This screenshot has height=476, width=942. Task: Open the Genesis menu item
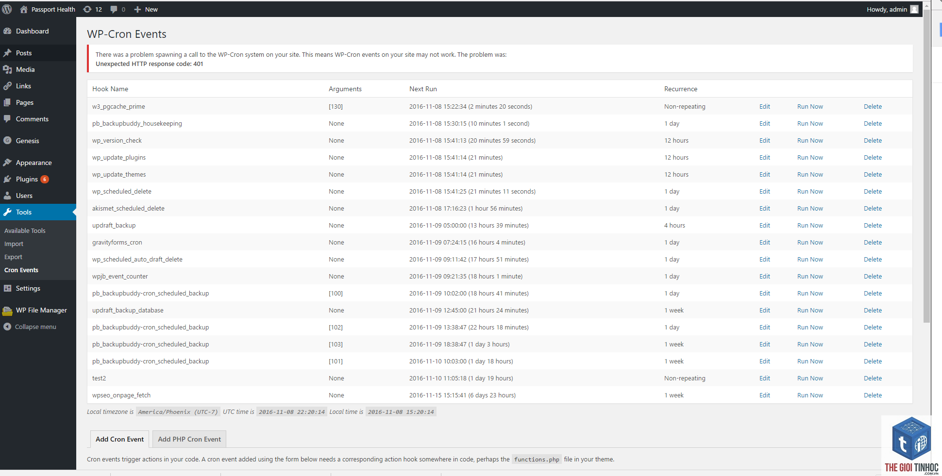tap(38, 141)
